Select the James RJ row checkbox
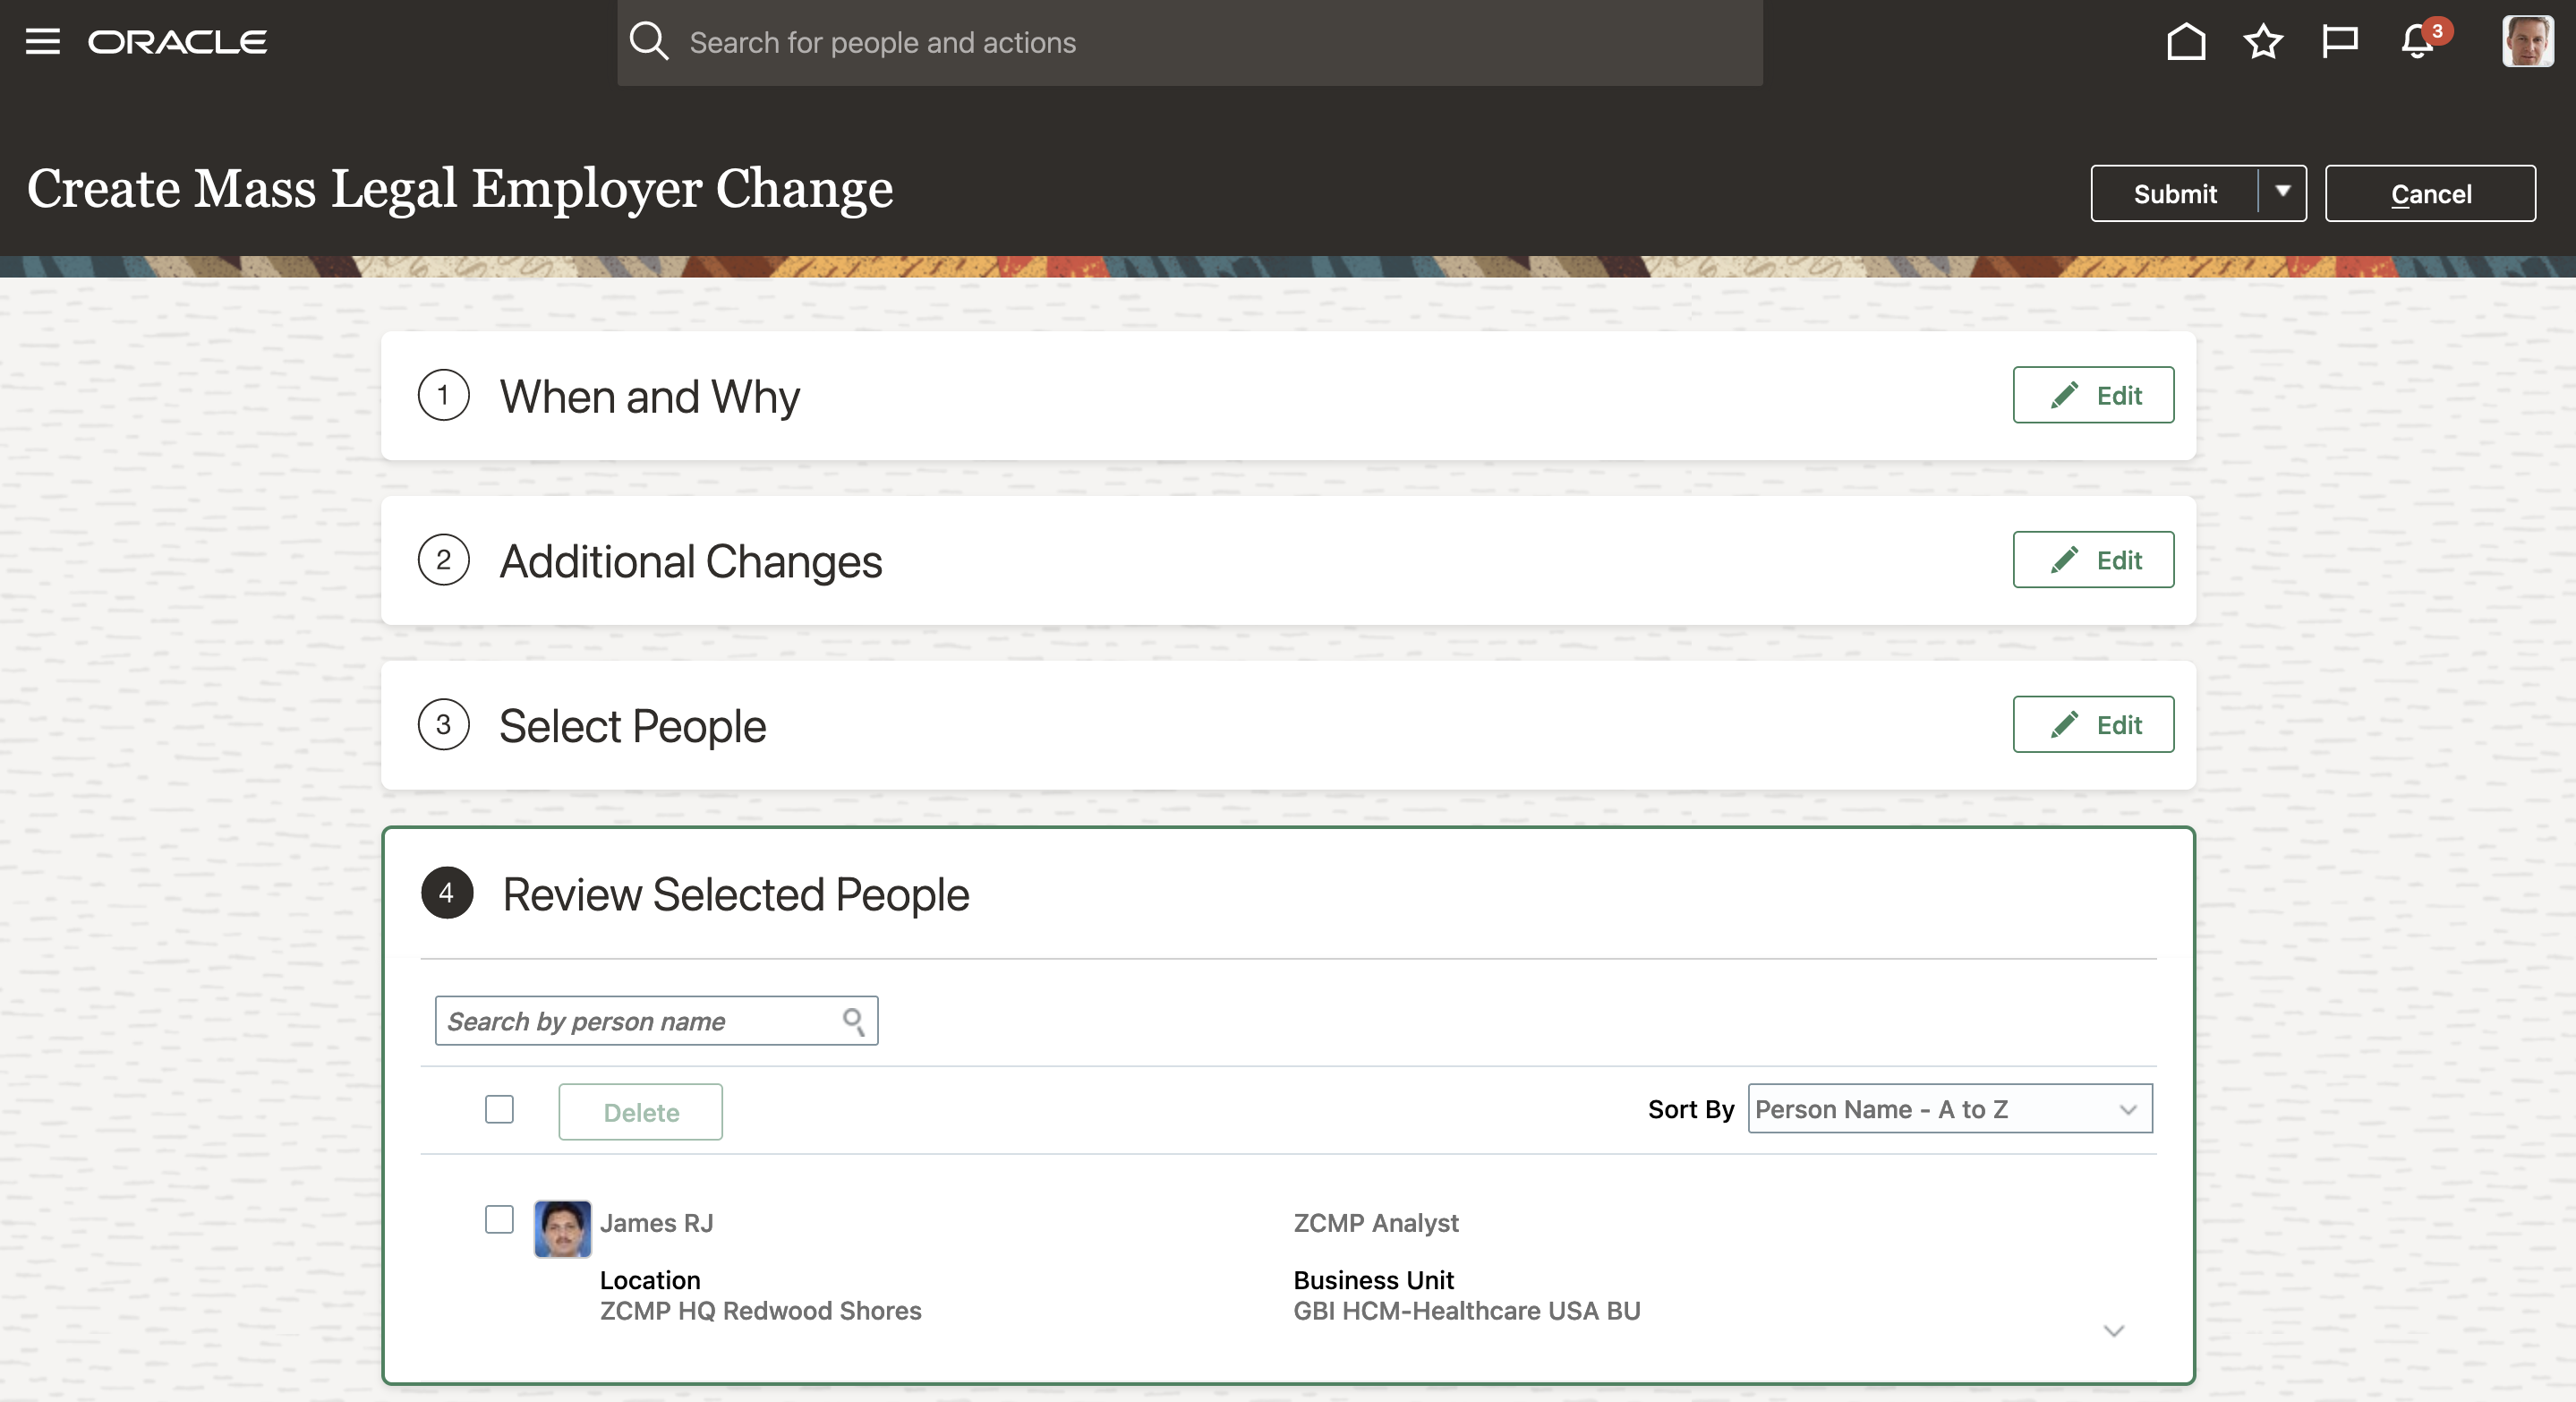Viewport: 2576px width, 1402px height. coord(499,1219)
